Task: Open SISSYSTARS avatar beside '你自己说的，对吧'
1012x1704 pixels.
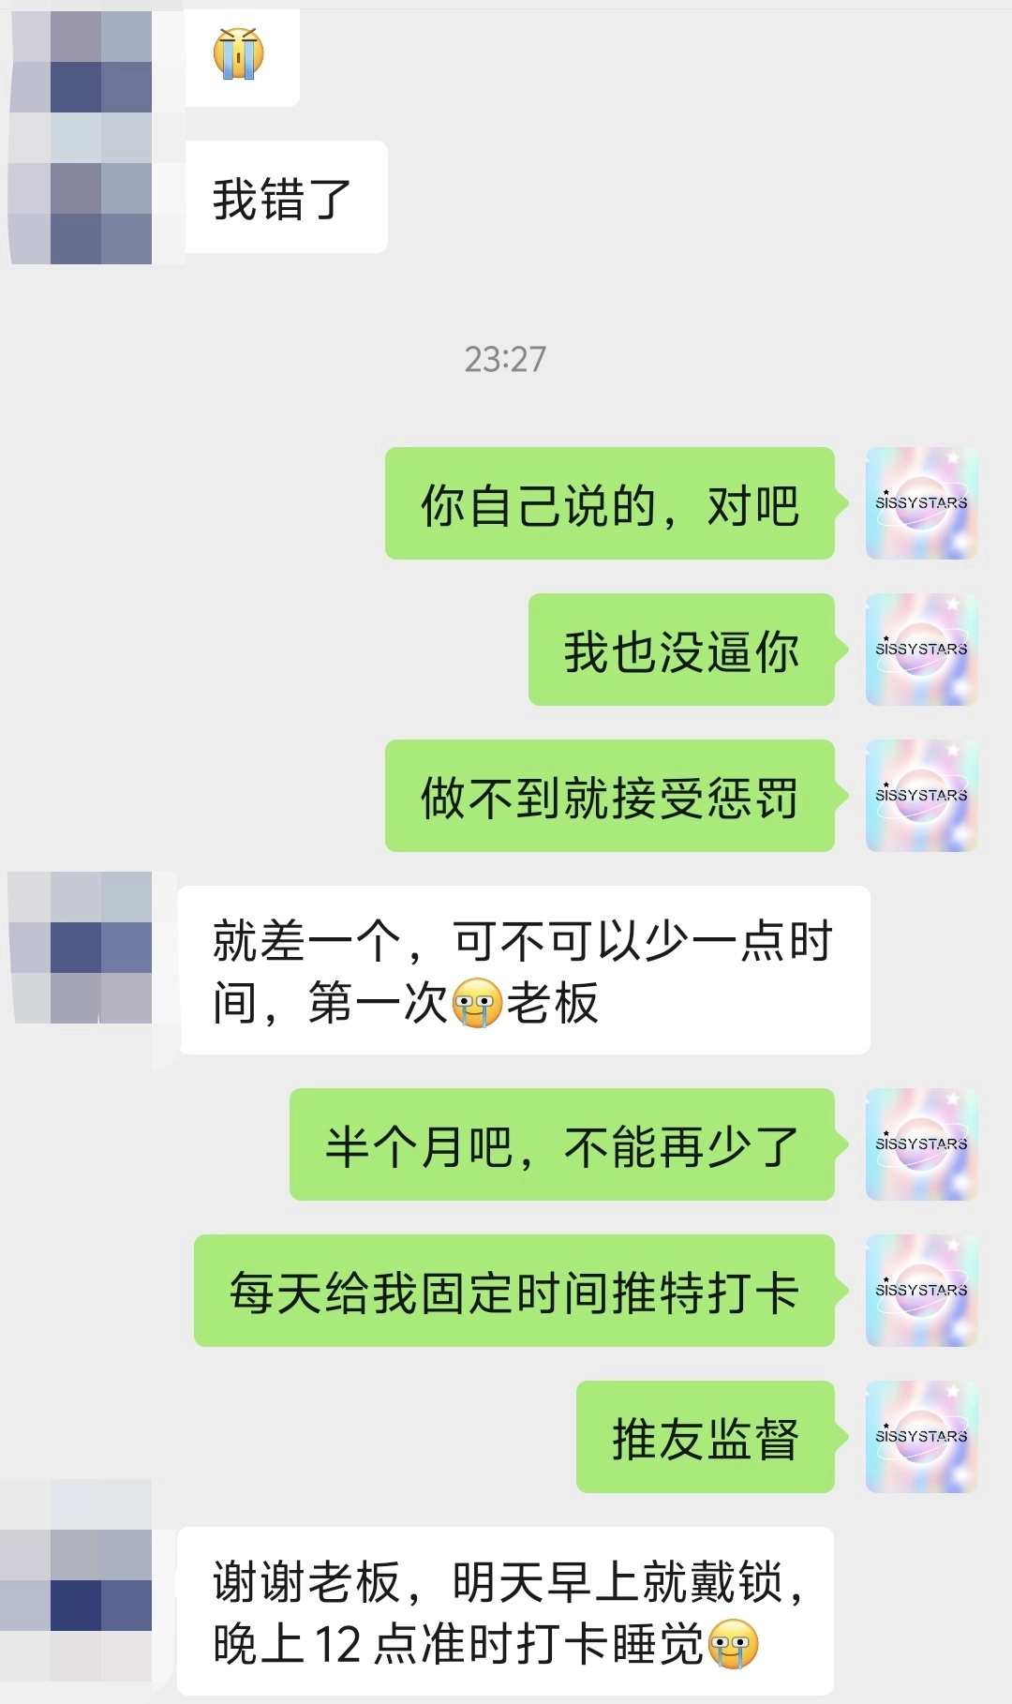Action: click(922, 503)
